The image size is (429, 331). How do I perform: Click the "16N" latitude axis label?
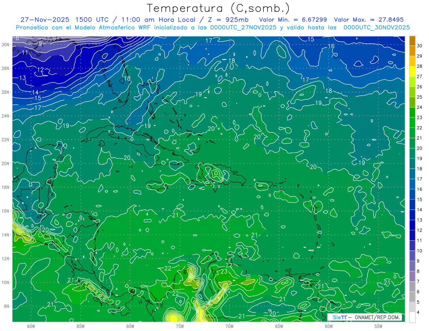[5, 211]
